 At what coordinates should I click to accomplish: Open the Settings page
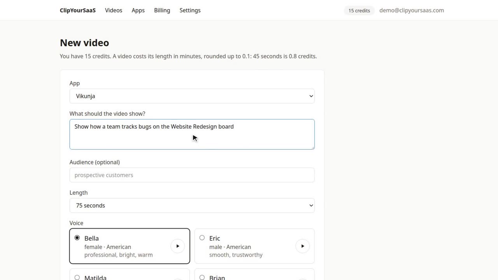[x=190, y=10]
